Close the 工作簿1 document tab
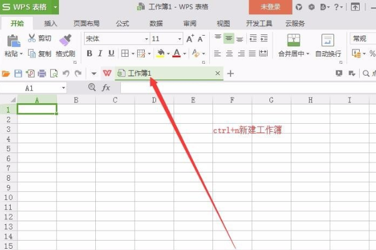The width and height of the screenshot is (376, 250). click(217, 73)
